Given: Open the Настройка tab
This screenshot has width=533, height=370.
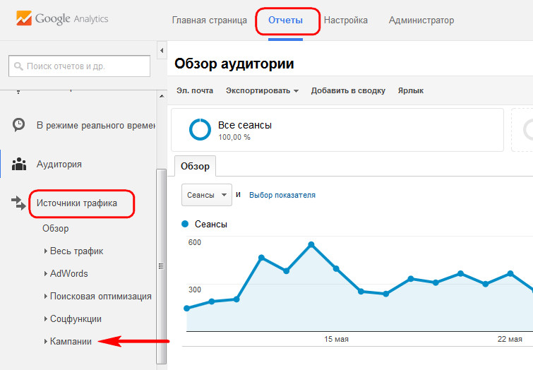Looking at the screenshot, I should (x=346, y=20).
